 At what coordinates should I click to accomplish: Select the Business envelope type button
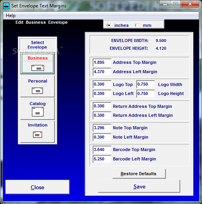pos(37,63)
